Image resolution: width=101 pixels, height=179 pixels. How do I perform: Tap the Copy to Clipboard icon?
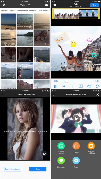click(x=91, y=146)
